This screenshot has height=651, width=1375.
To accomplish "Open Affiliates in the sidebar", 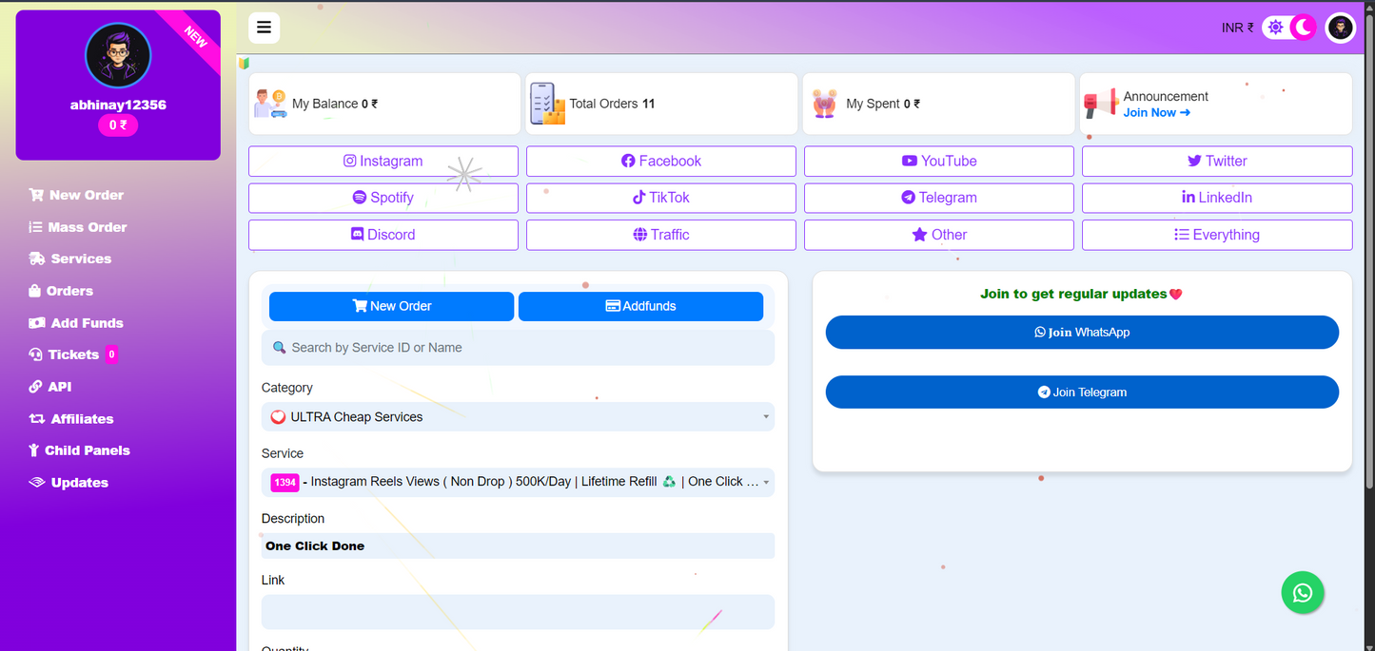I will [70, 419].
